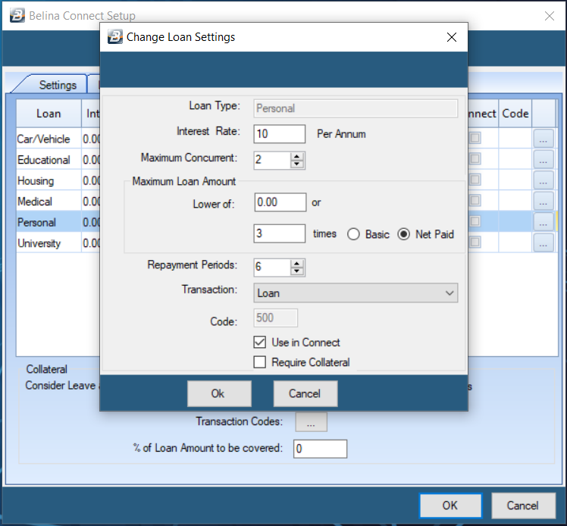This screenshot has width=567, height=526.
Task: Click Ok in Change Loan Settings dialog
Action: point(219,393)
